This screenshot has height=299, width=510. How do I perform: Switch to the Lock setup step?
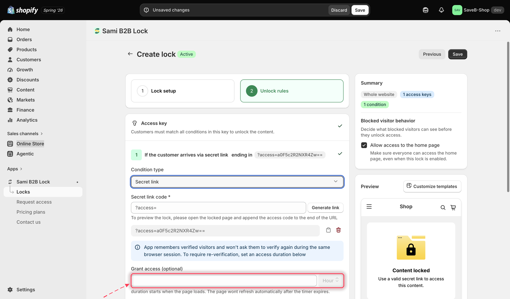click(183, 91)
